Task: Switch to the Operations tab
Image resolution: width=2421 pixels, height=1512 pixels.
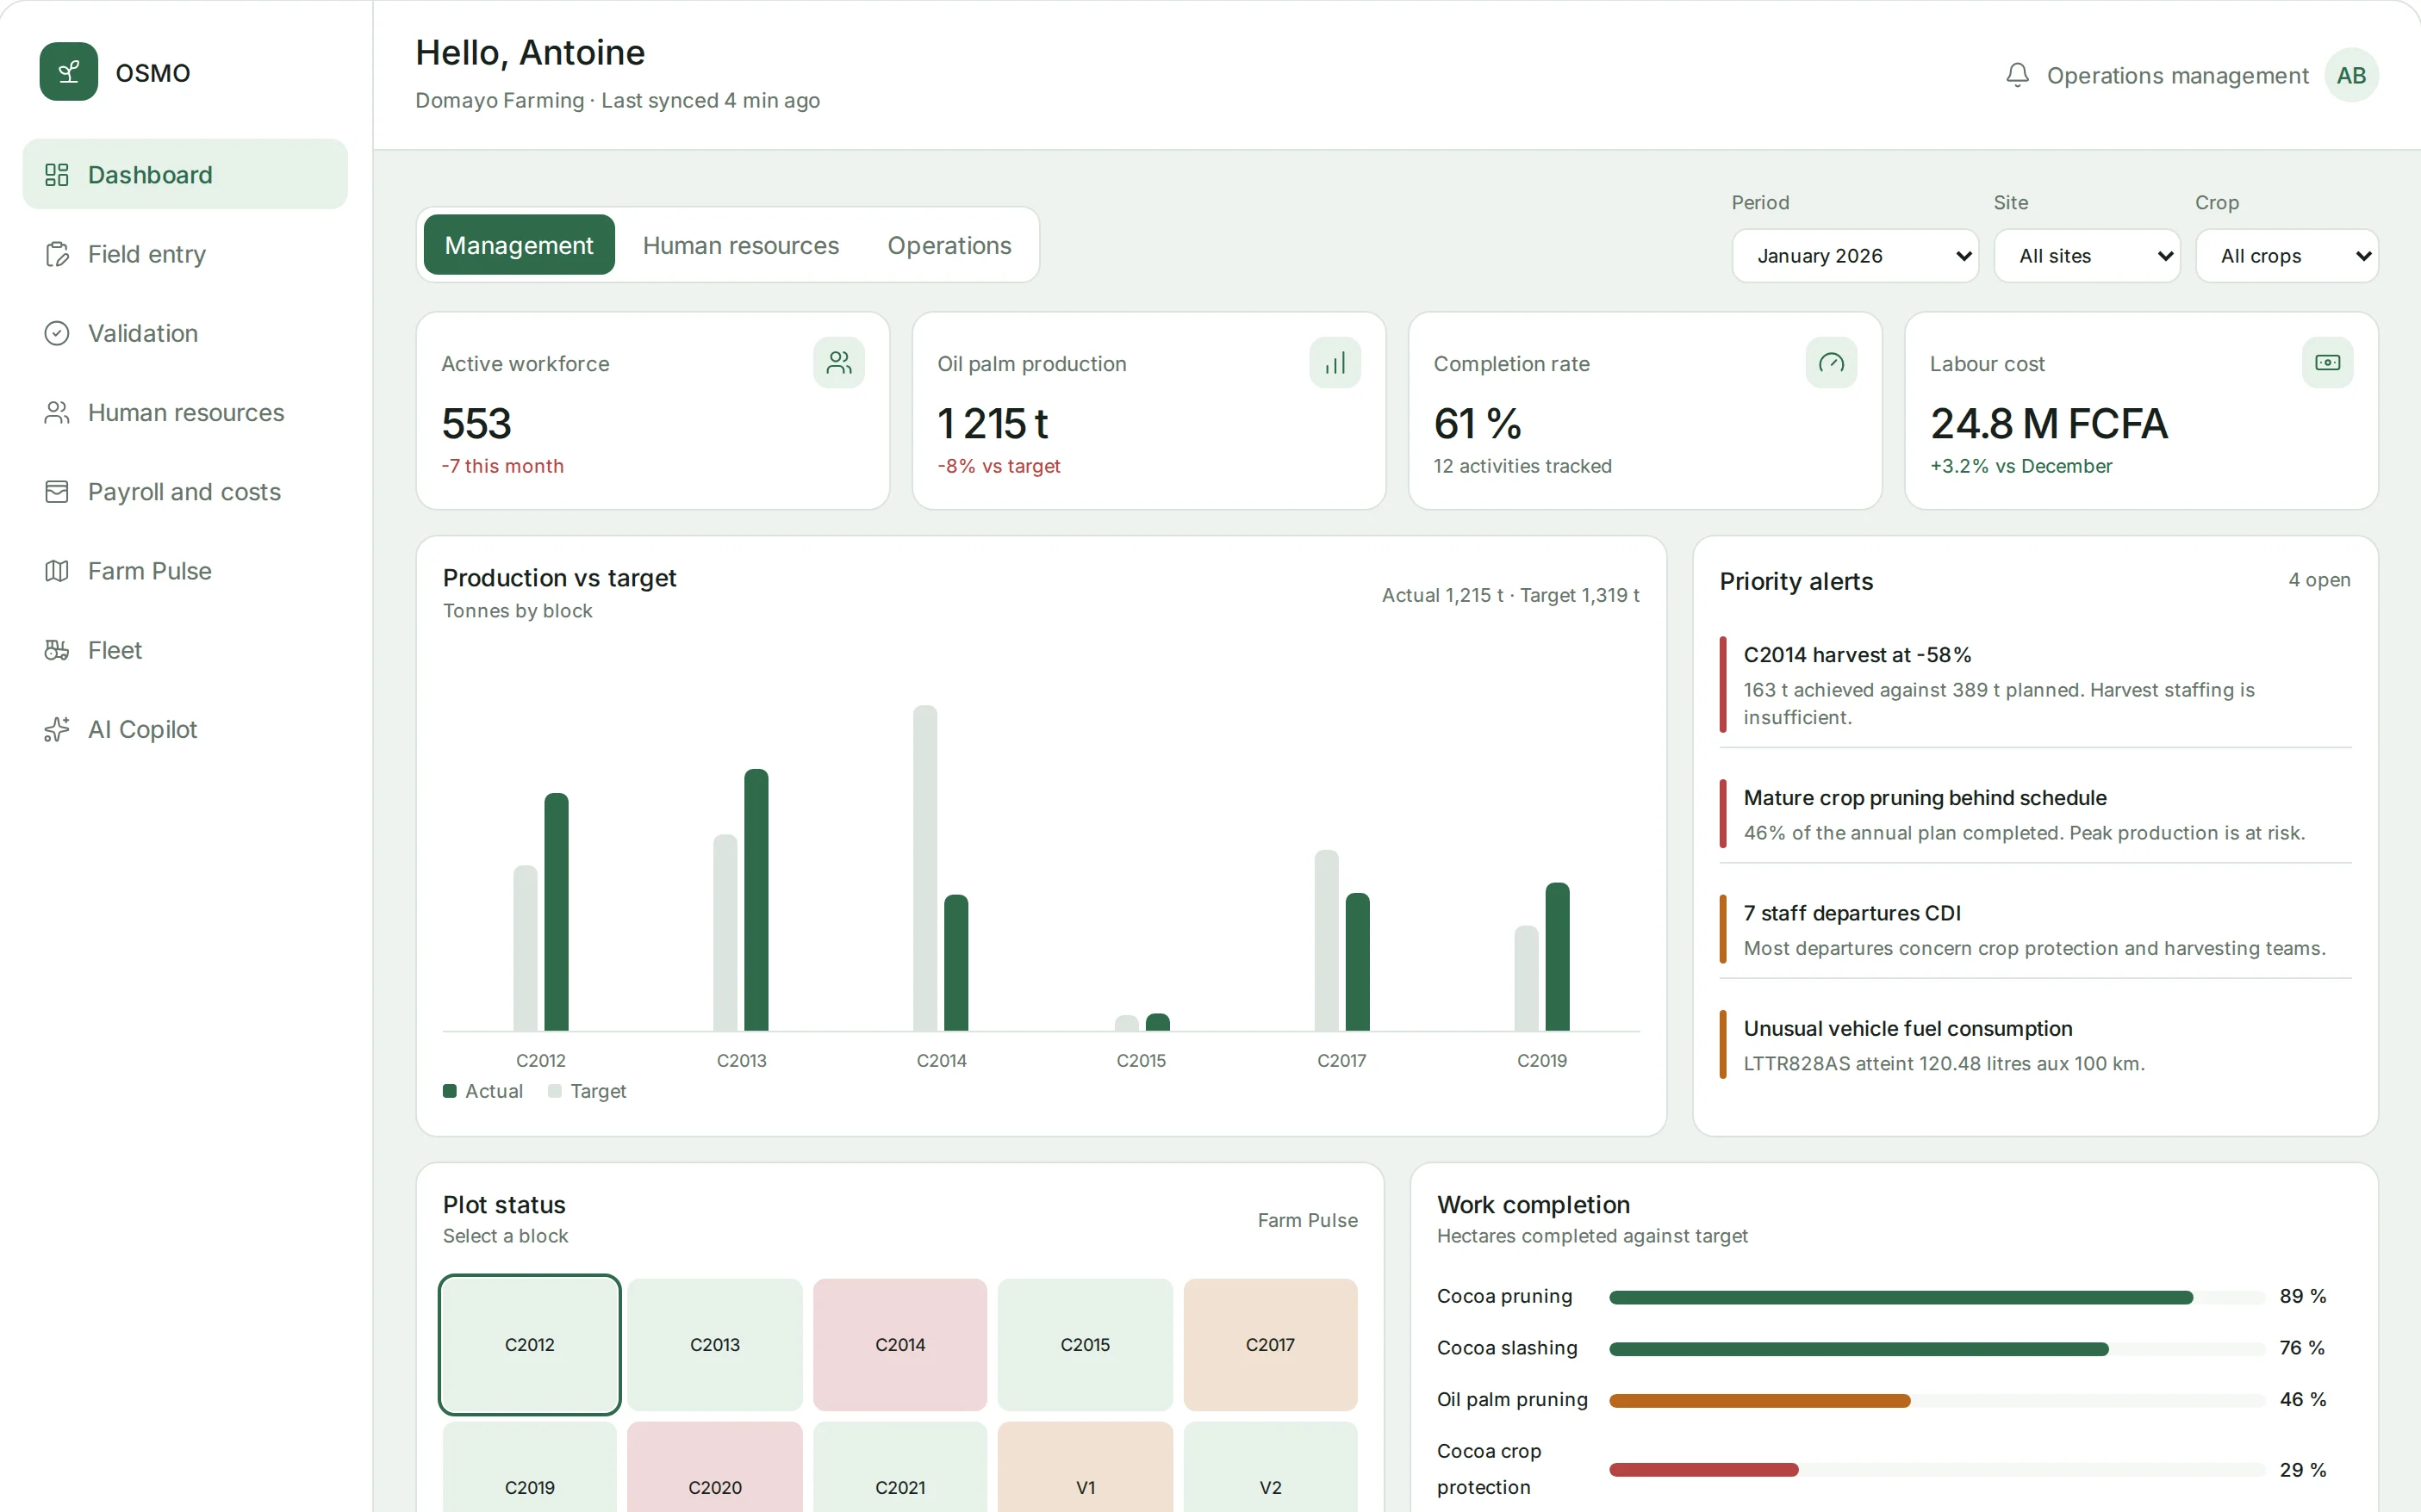Action: click(x=949, y=245)
